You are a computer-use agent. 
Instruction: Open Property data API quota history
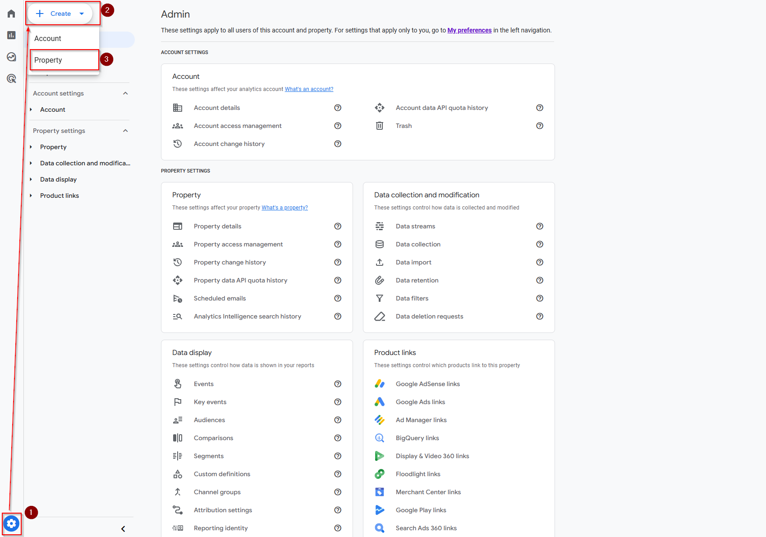click(x=240, y=280)
